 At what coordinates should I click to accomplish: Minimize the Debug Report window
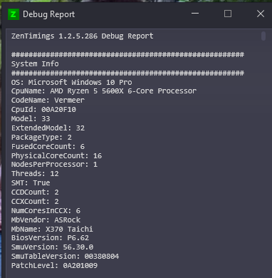click(x=195, y=14)
